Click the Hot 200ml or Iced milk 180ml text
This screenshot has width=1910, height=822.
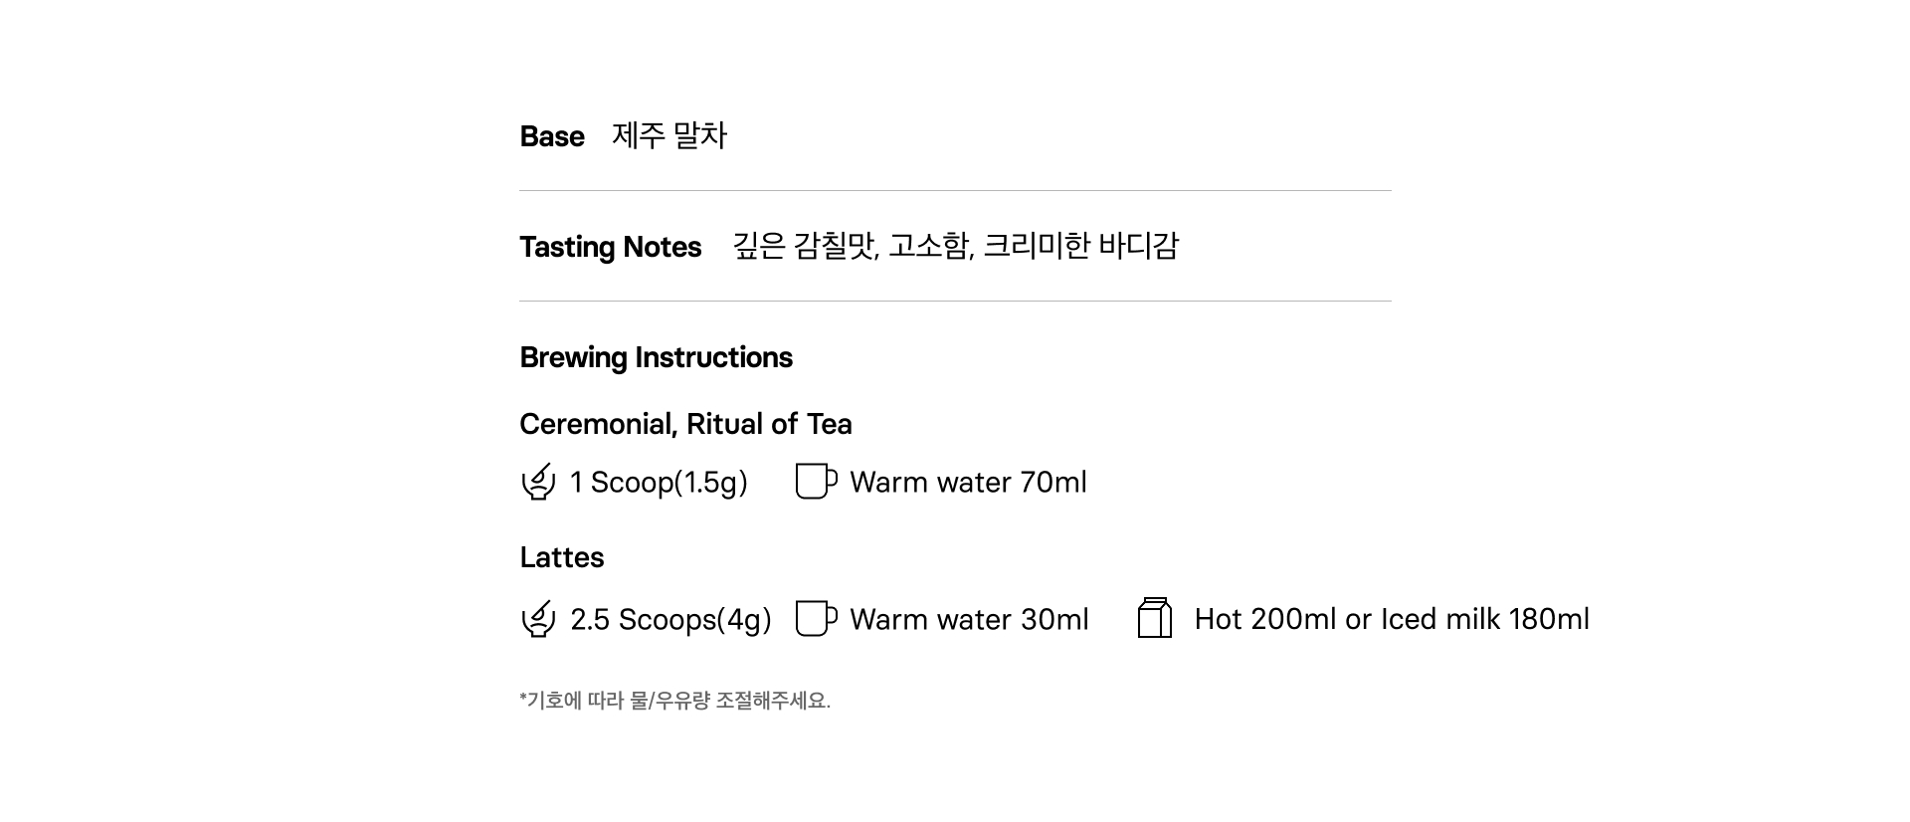point(1392,619)
